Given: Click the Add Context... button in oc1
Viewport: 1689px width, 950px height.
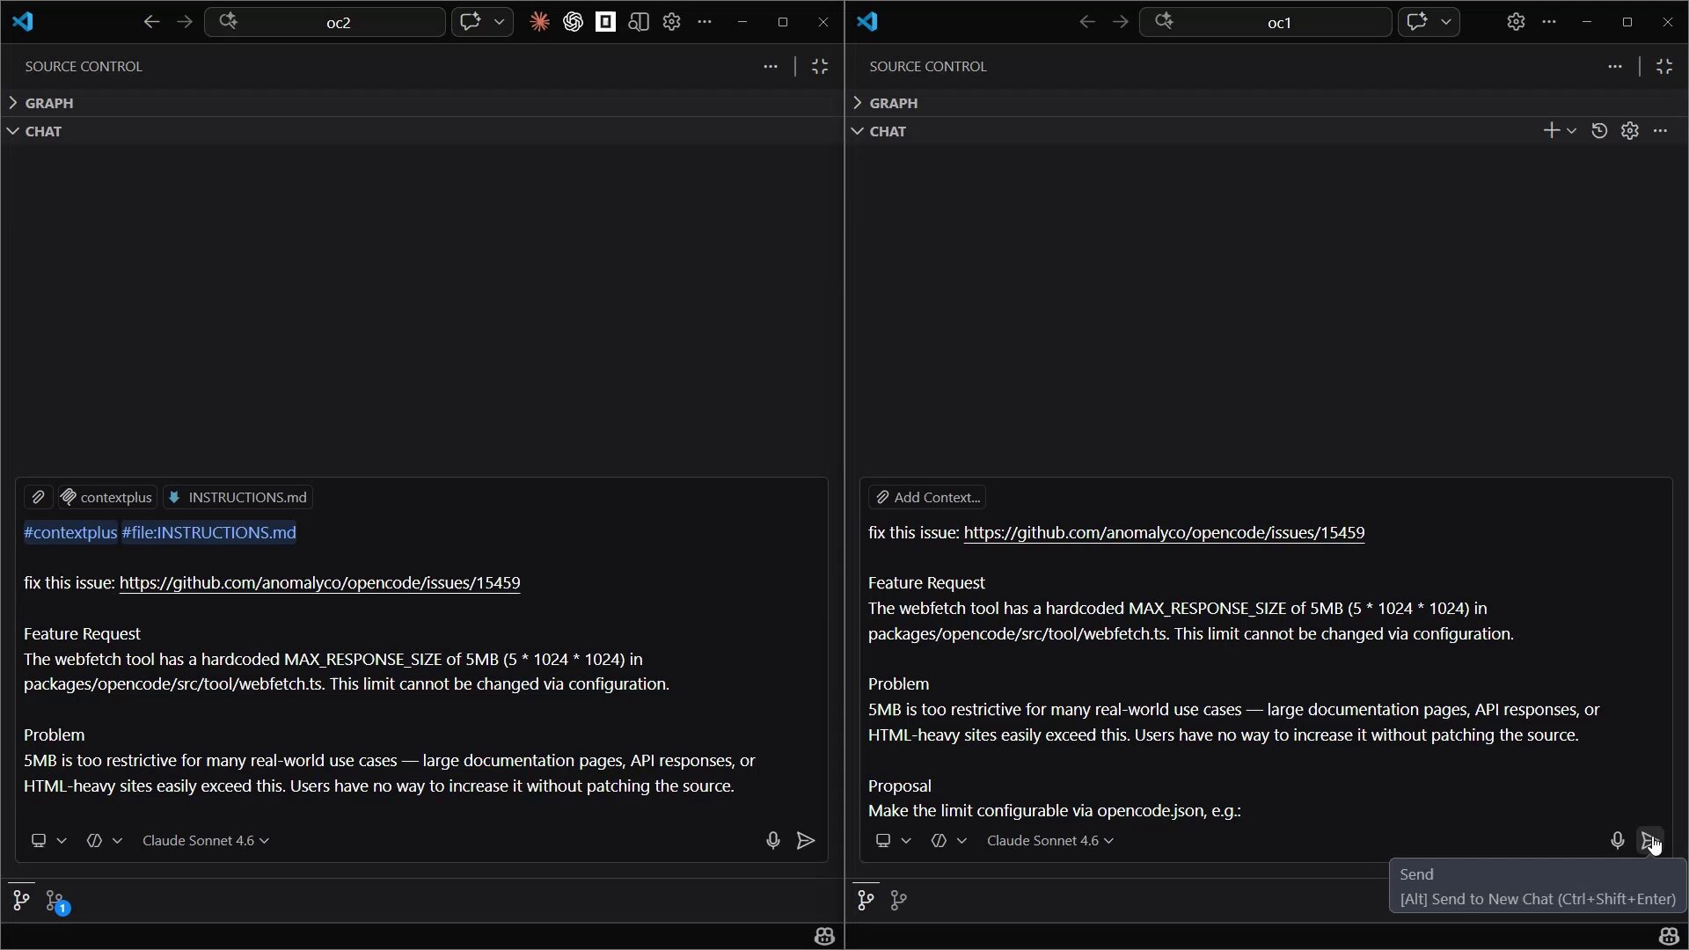Looking at the screenshot, I should tap(927, 498).
